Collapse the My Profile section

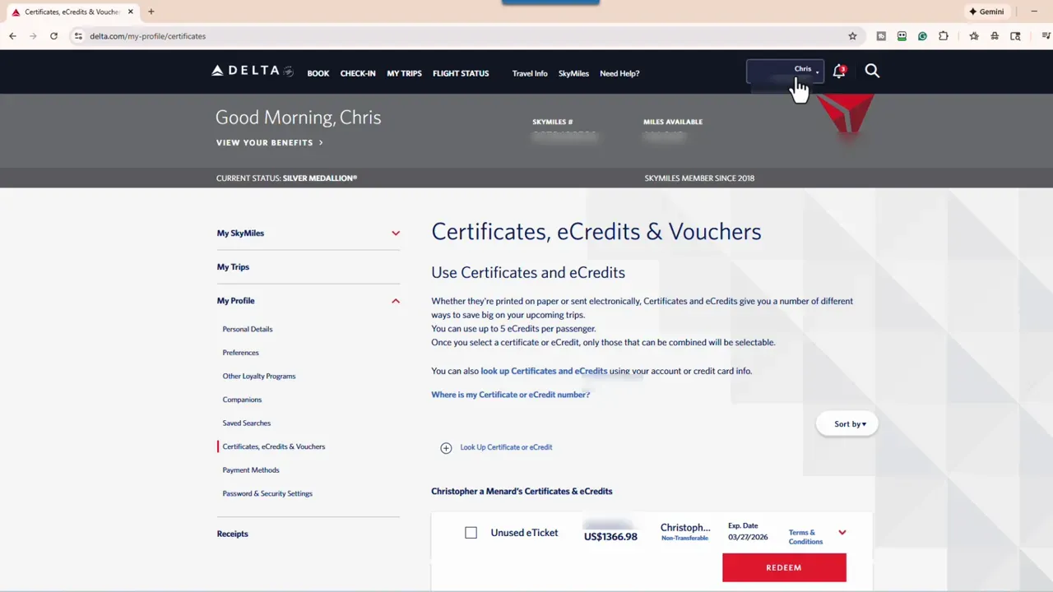tap(396, 300)
